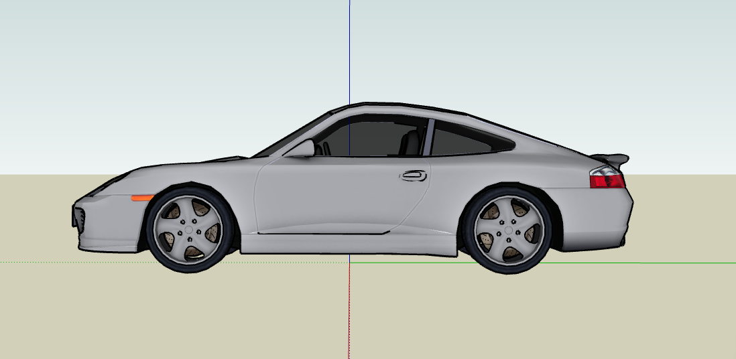This screenshot has height=359, width=736.
Task: Click the rear spoiler wing
Action: point(610,159)
